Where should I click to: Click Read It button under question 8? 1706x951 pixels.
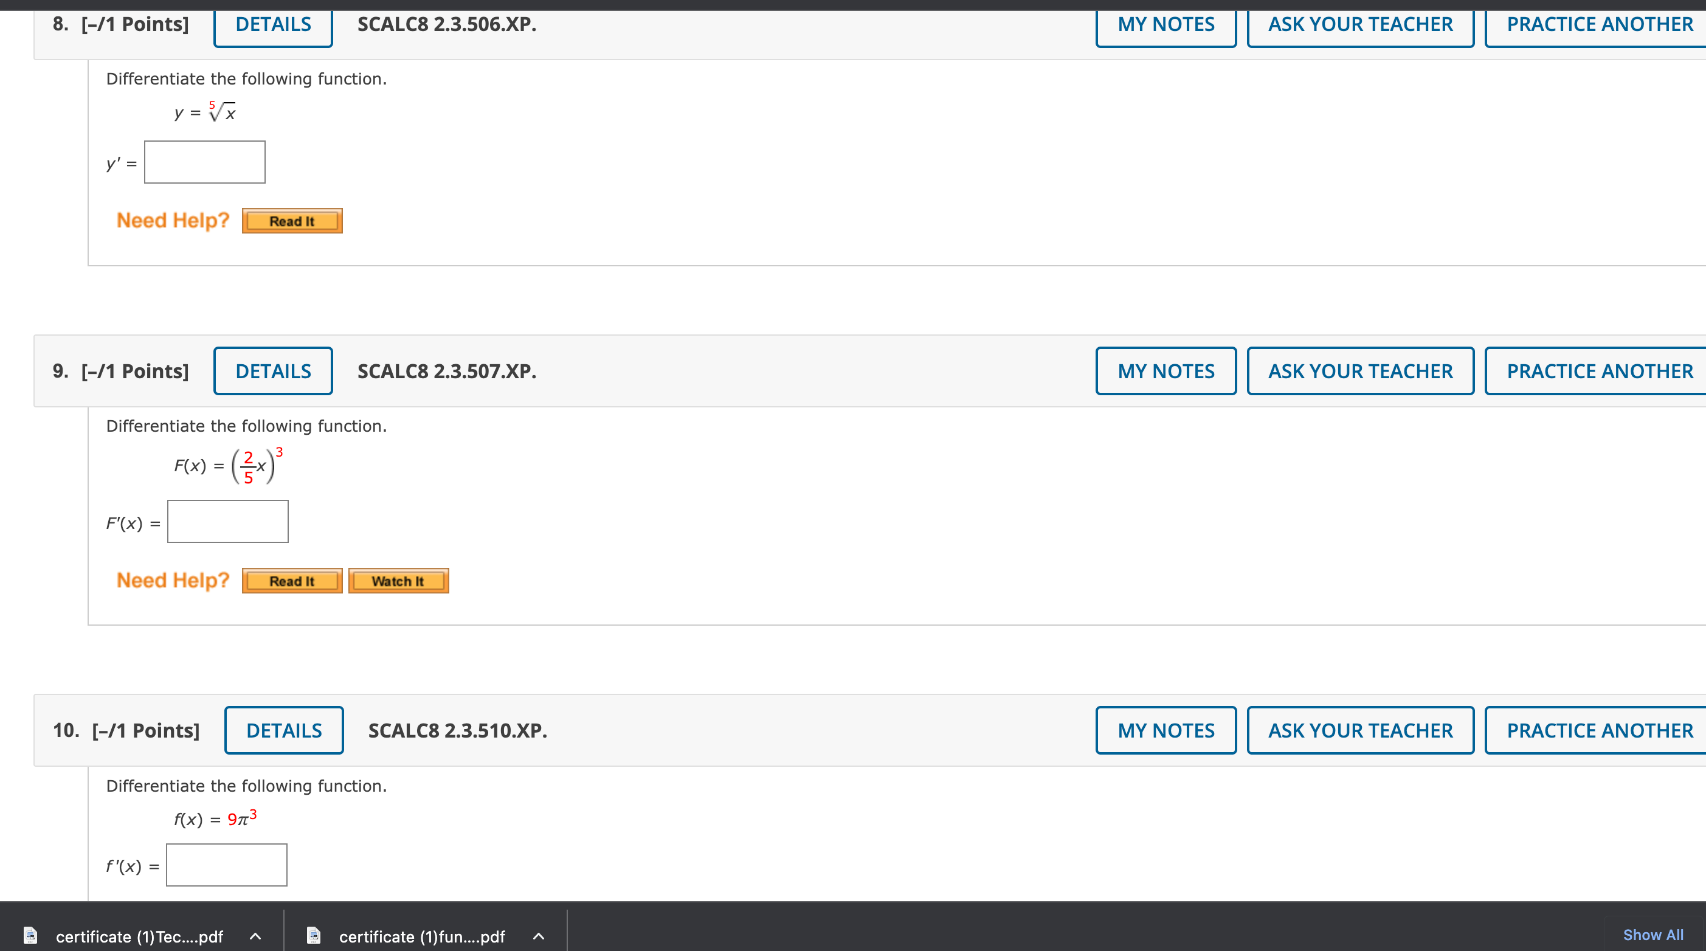292,221
